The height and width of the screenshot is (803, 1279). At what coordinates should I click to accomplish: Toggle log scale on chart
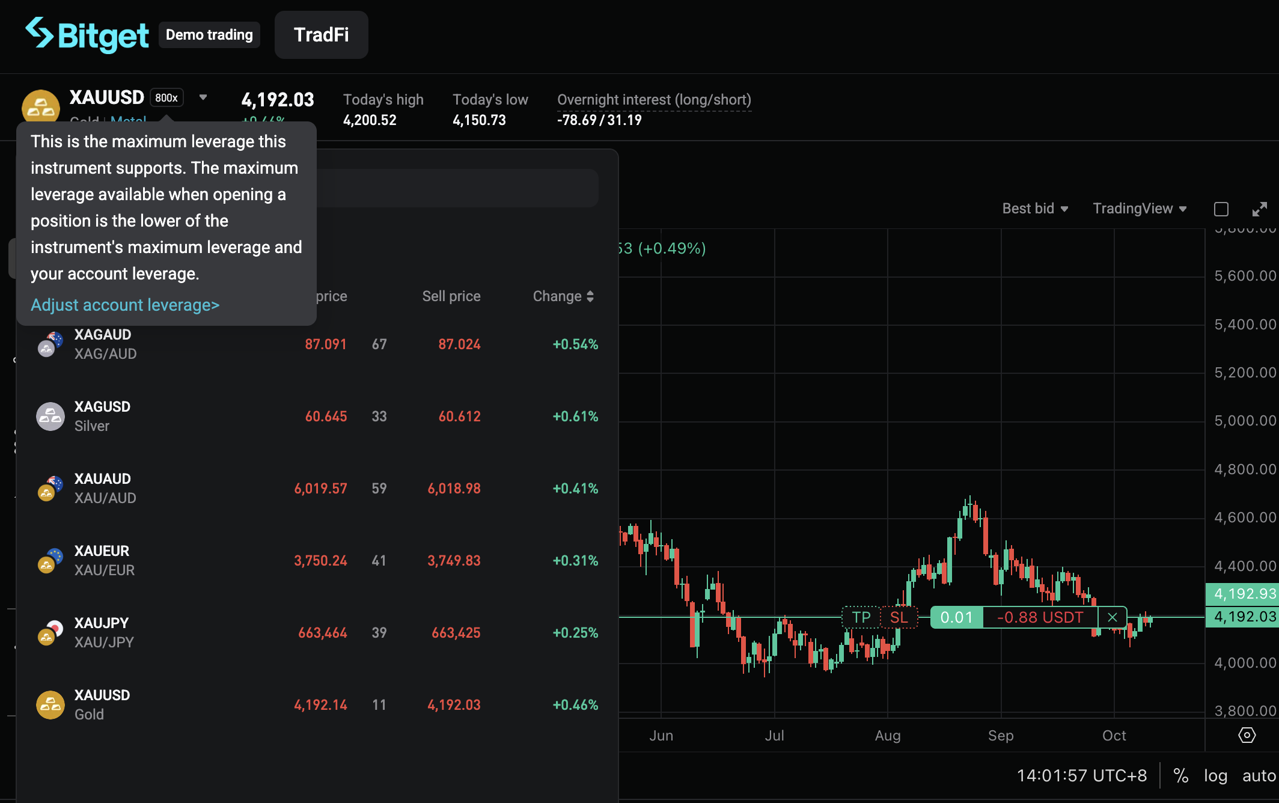click(1215, 776)
